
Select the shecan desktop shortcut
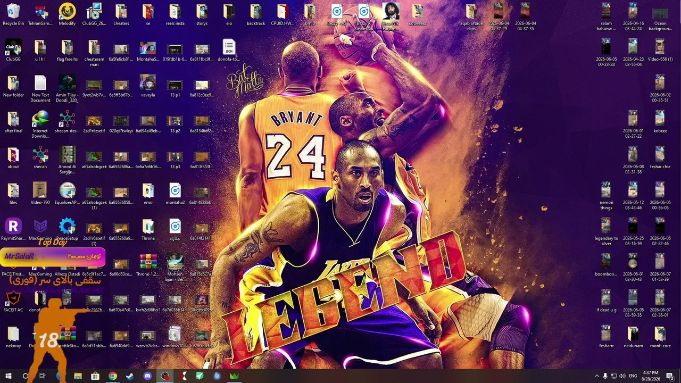coord(40,157)
